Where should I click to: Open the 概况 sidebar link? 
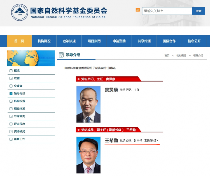coord(17,71)
